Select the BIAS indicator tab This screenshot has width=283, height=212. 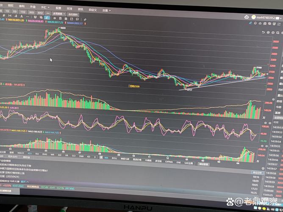(44, 154)
